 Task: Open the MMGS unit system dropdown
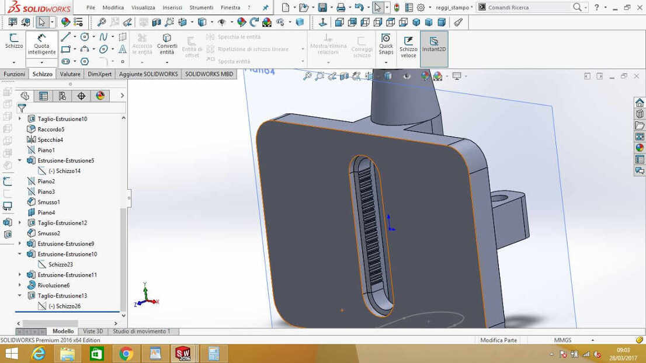click(x=592, y=340)
